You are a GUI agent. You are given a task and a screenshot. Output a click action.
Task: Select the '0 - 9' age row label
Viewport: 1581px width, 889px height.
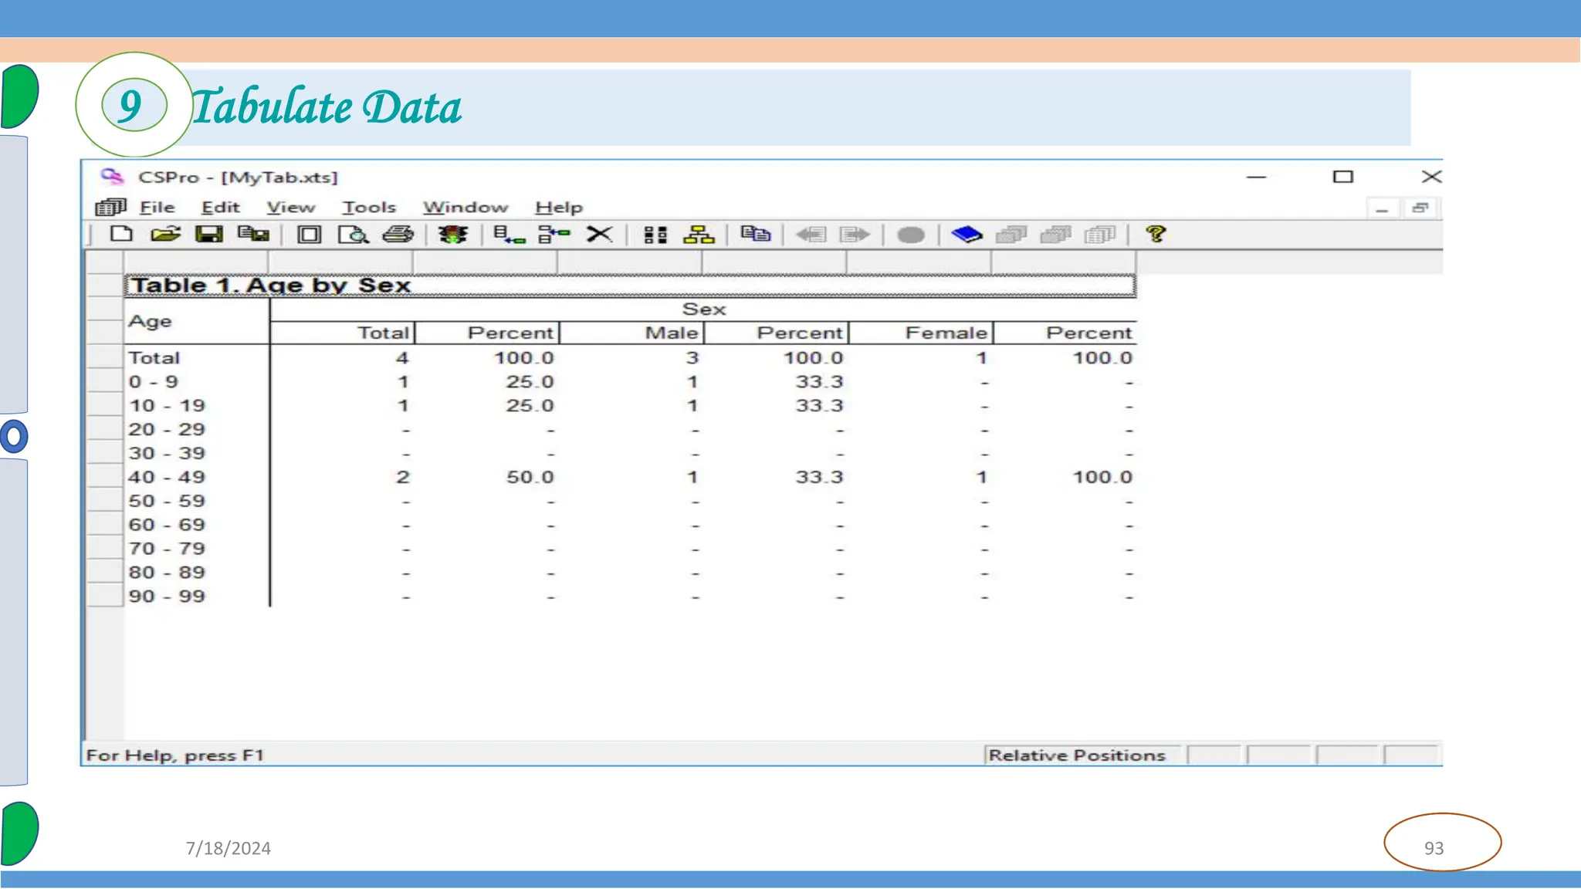(x=154, y=382)
